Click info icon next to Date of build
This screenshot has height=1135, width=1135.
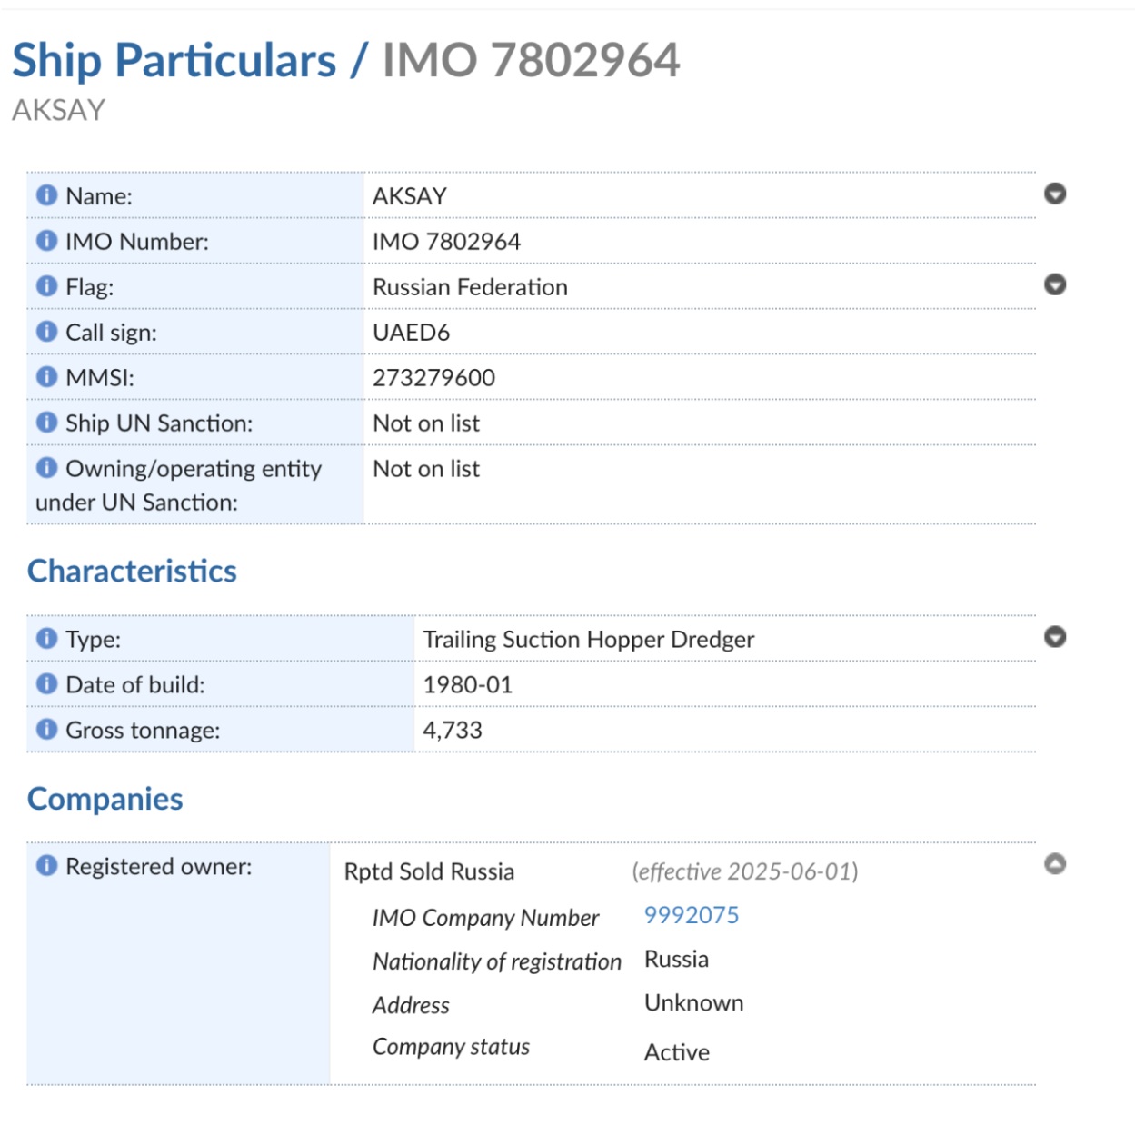[46, 684]
